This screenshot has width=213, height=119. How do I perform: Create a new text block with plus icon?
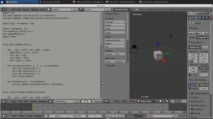click(x=76, y=101)
